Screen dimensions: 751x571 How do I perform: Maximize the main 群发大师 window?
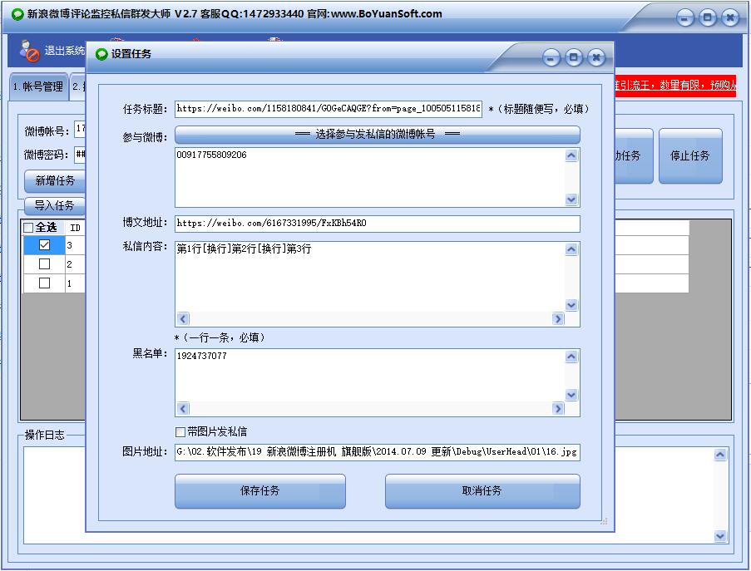[708, 18]
